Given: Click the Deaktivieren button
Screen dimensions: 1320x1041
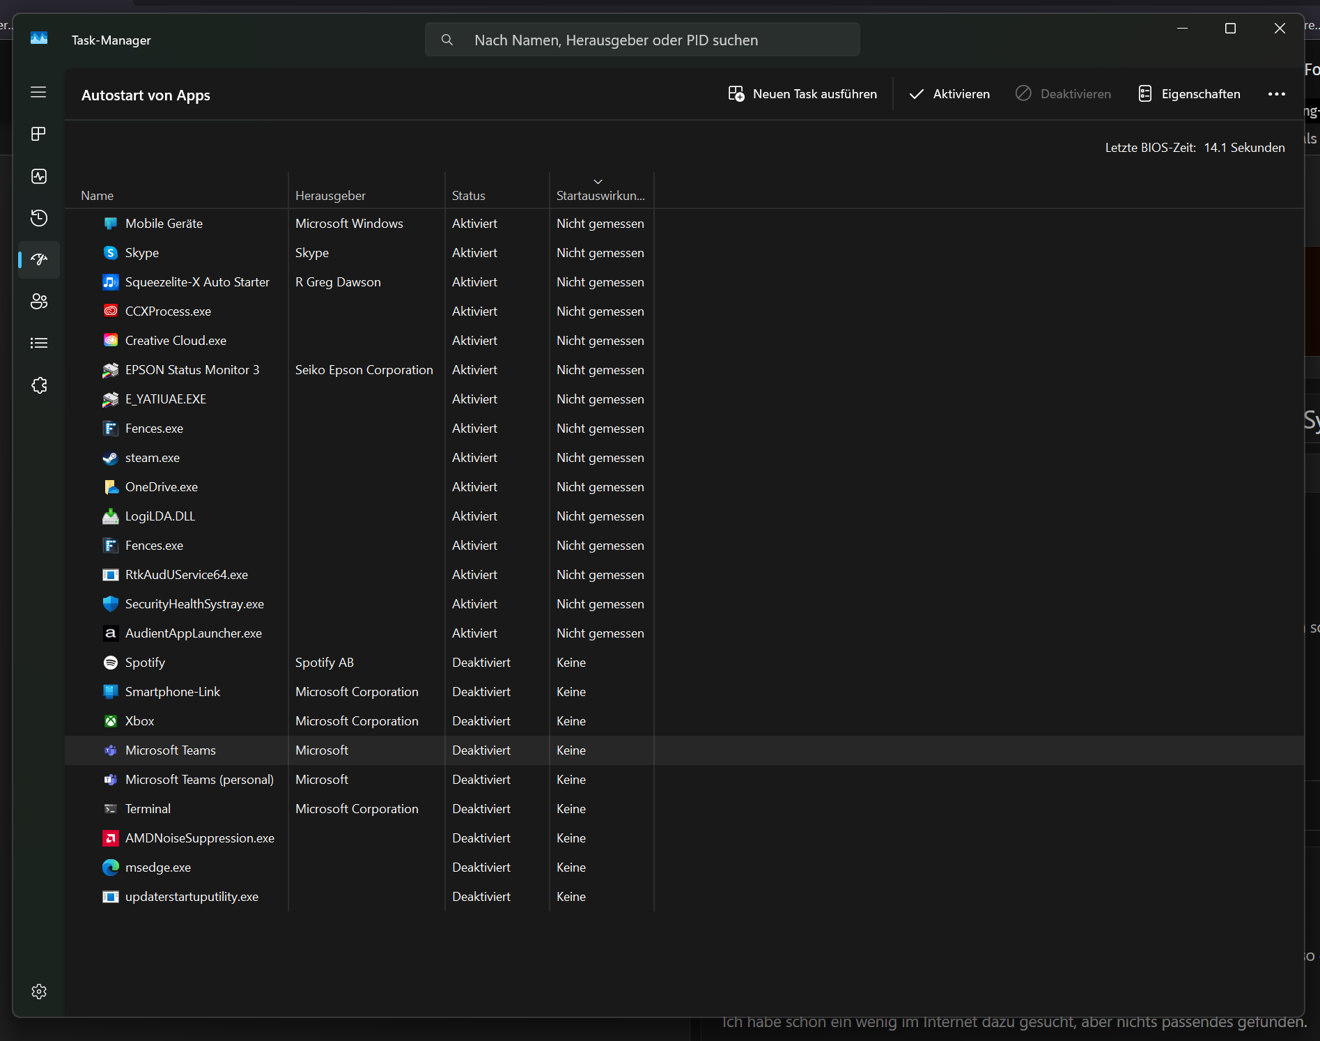Looking at the screenshot, I should [x=1063, y=94].
